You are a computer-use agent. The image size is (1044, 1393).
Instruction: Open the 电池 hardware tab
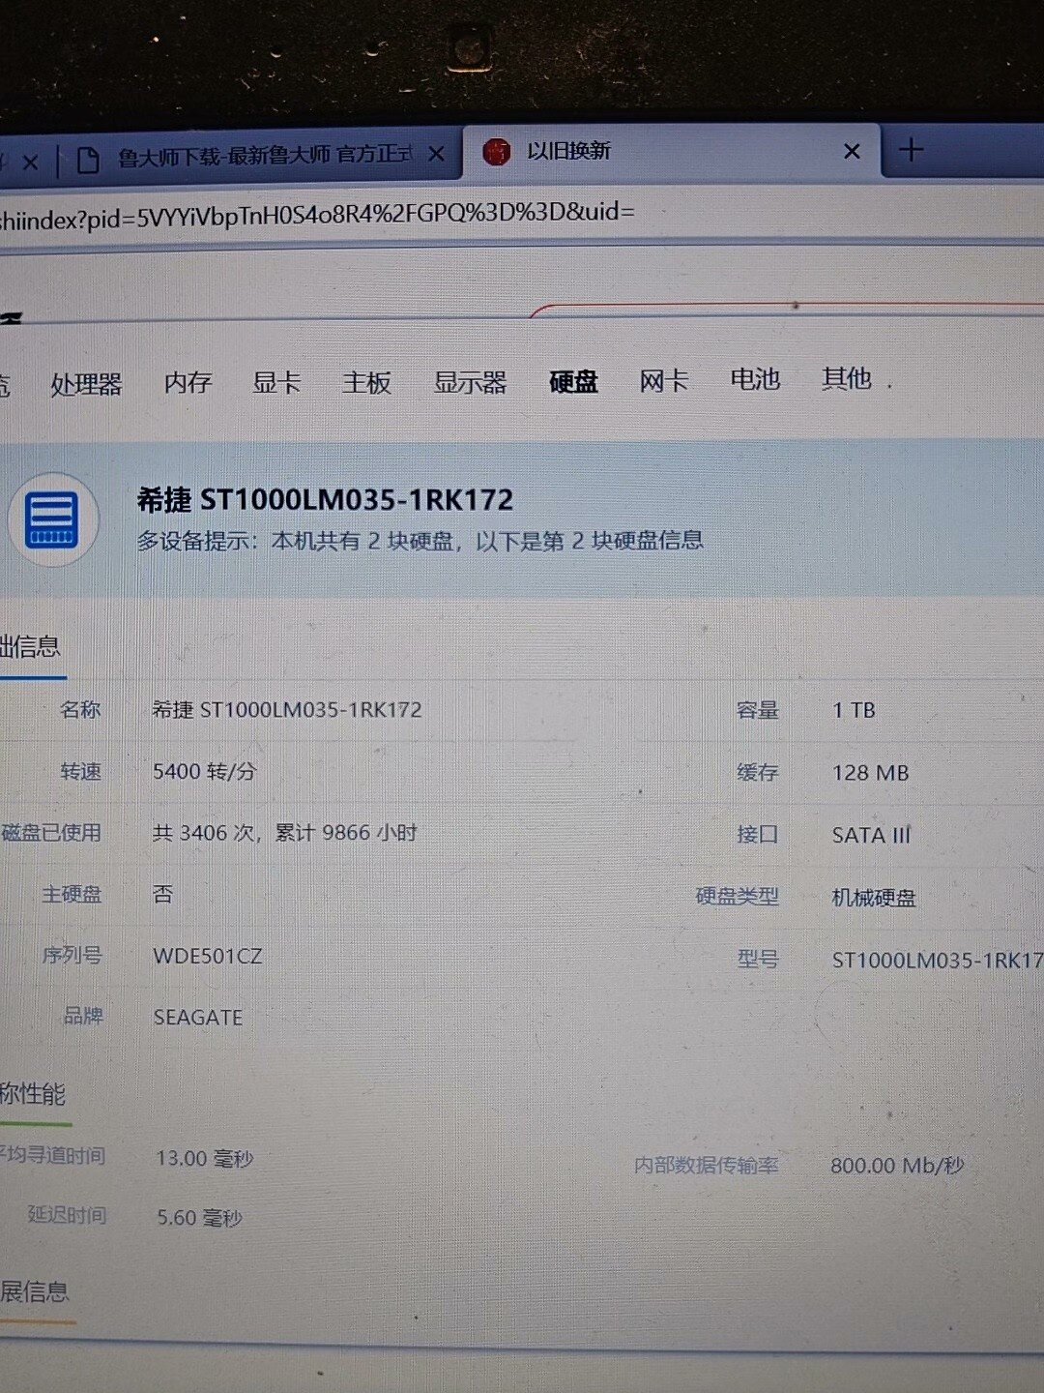point(755,378)
